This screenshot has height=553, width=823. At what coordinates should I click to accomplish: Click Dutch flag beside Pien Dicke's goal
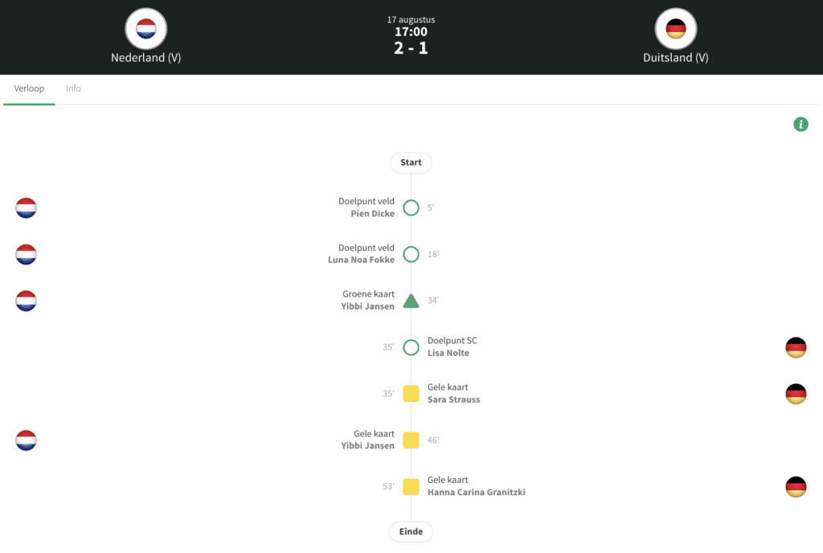[27, 208]
